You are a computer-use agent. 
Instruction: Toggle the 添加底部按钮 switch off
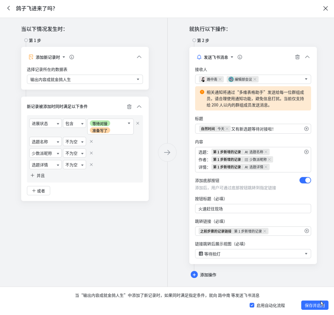(x=305, y=180)
